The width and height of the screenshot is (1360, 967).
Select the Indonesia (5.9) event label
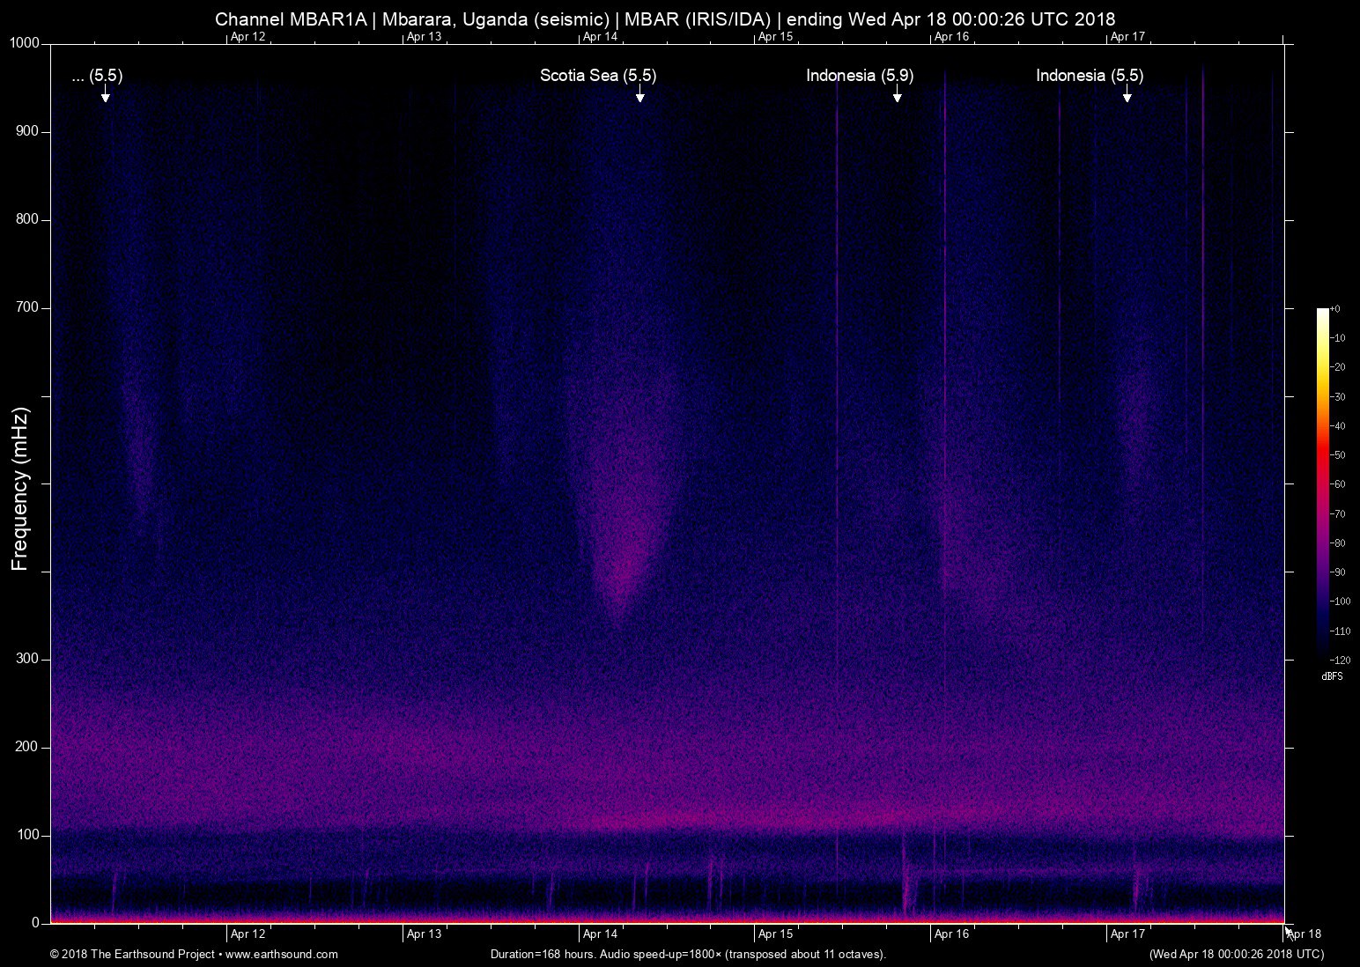(x=860, y=76)
